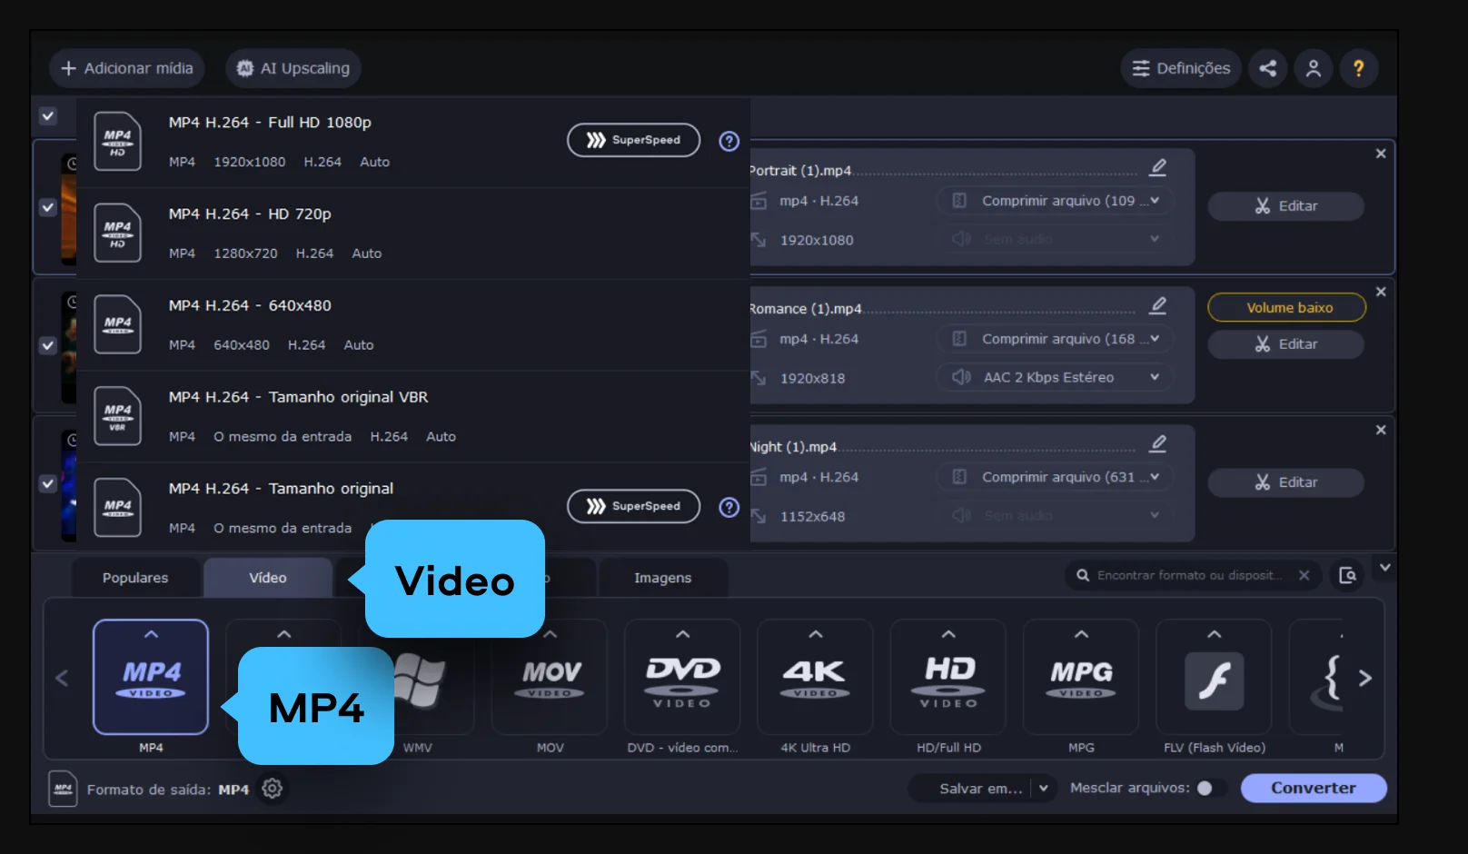Open AAC 2 Kbps Estéreo audio dropdown
The width and height of the screenshot is (1468, 854).
pyautogui.click(x=1055, y=377)
